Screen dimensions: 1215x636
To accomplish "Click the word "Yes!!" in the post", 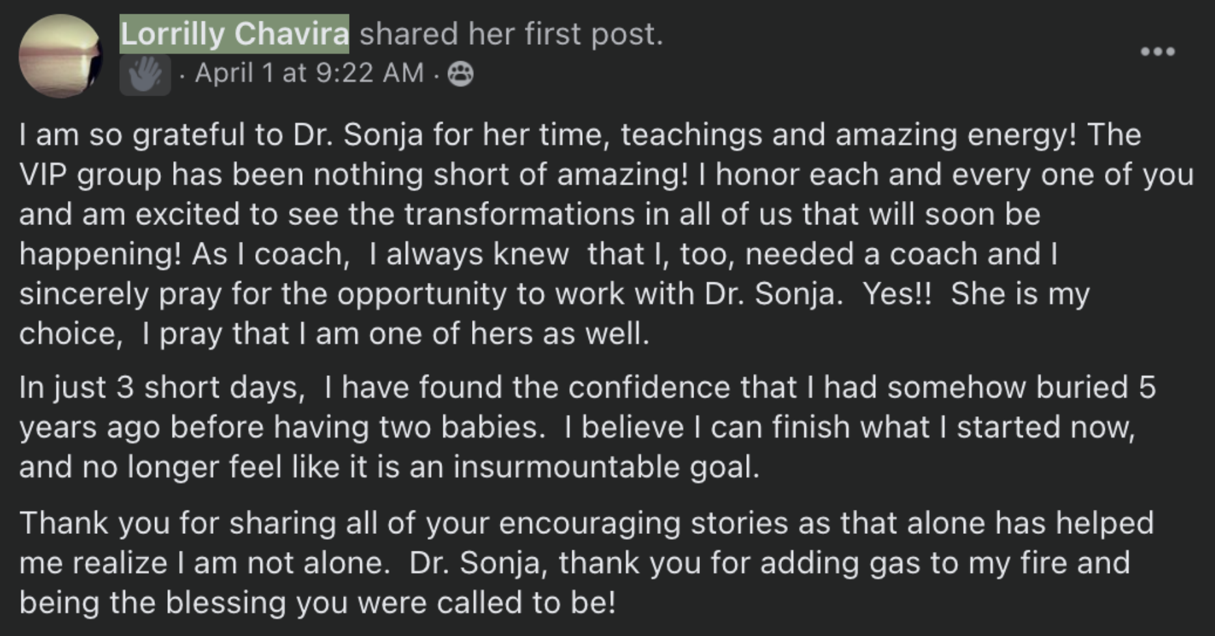I will point(897,294).
